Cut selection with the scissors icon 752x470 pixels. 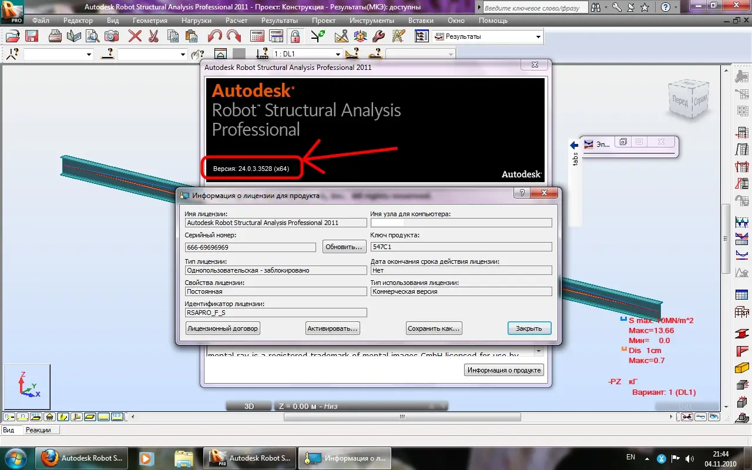coord(153,36)
